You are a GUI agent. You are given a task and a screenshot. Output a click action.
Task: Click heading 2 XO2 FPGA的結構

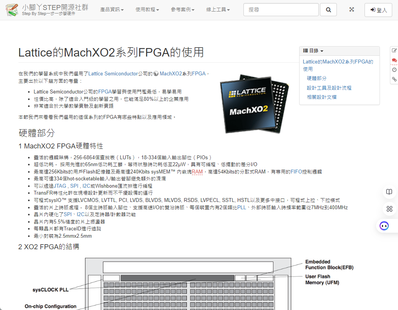(49, 247)
